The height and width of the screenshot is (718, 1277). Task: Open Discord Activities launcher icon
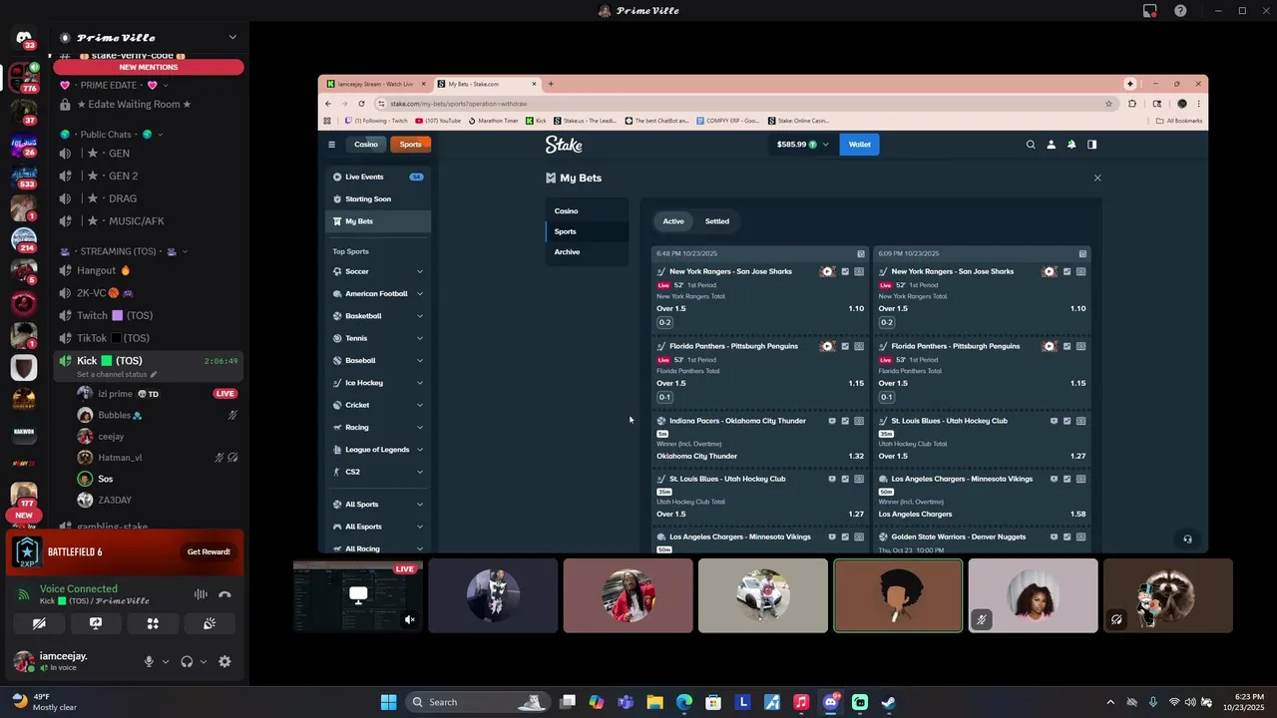click(153, 623)
